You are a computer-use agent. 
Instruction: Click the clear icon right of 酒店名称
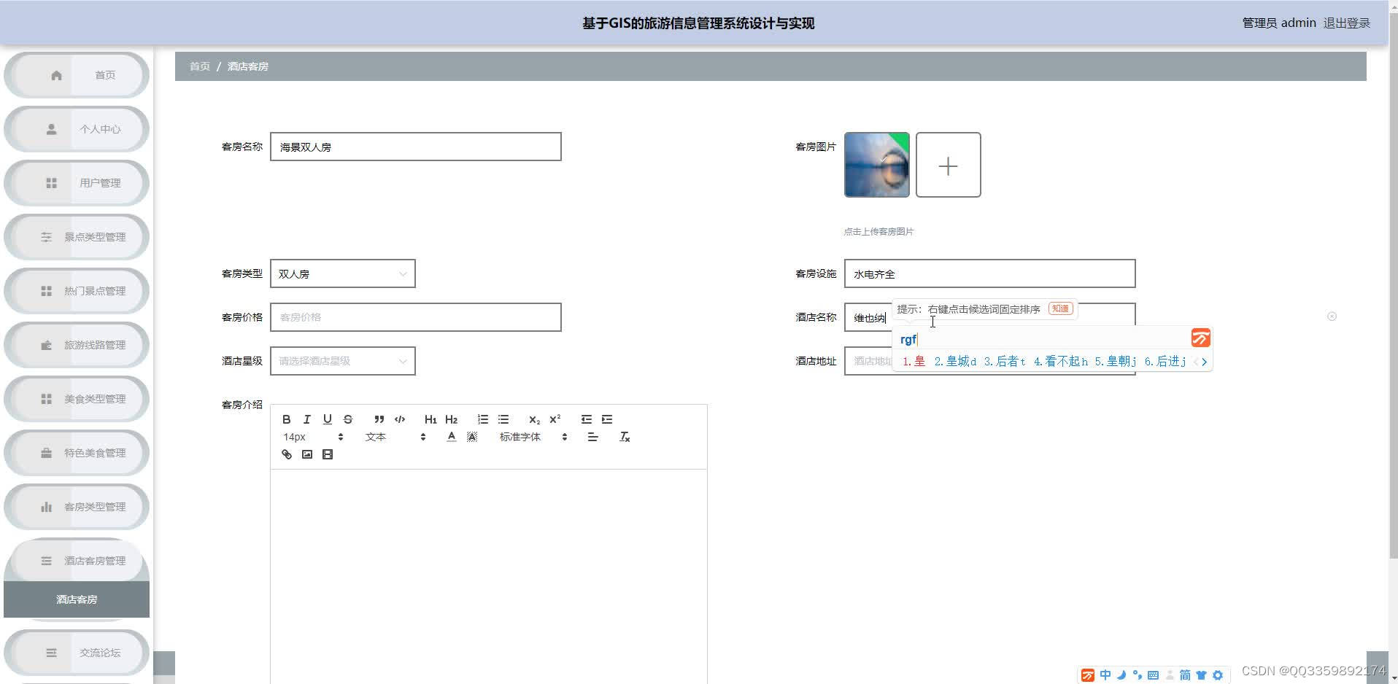(x=1332, y=316)
